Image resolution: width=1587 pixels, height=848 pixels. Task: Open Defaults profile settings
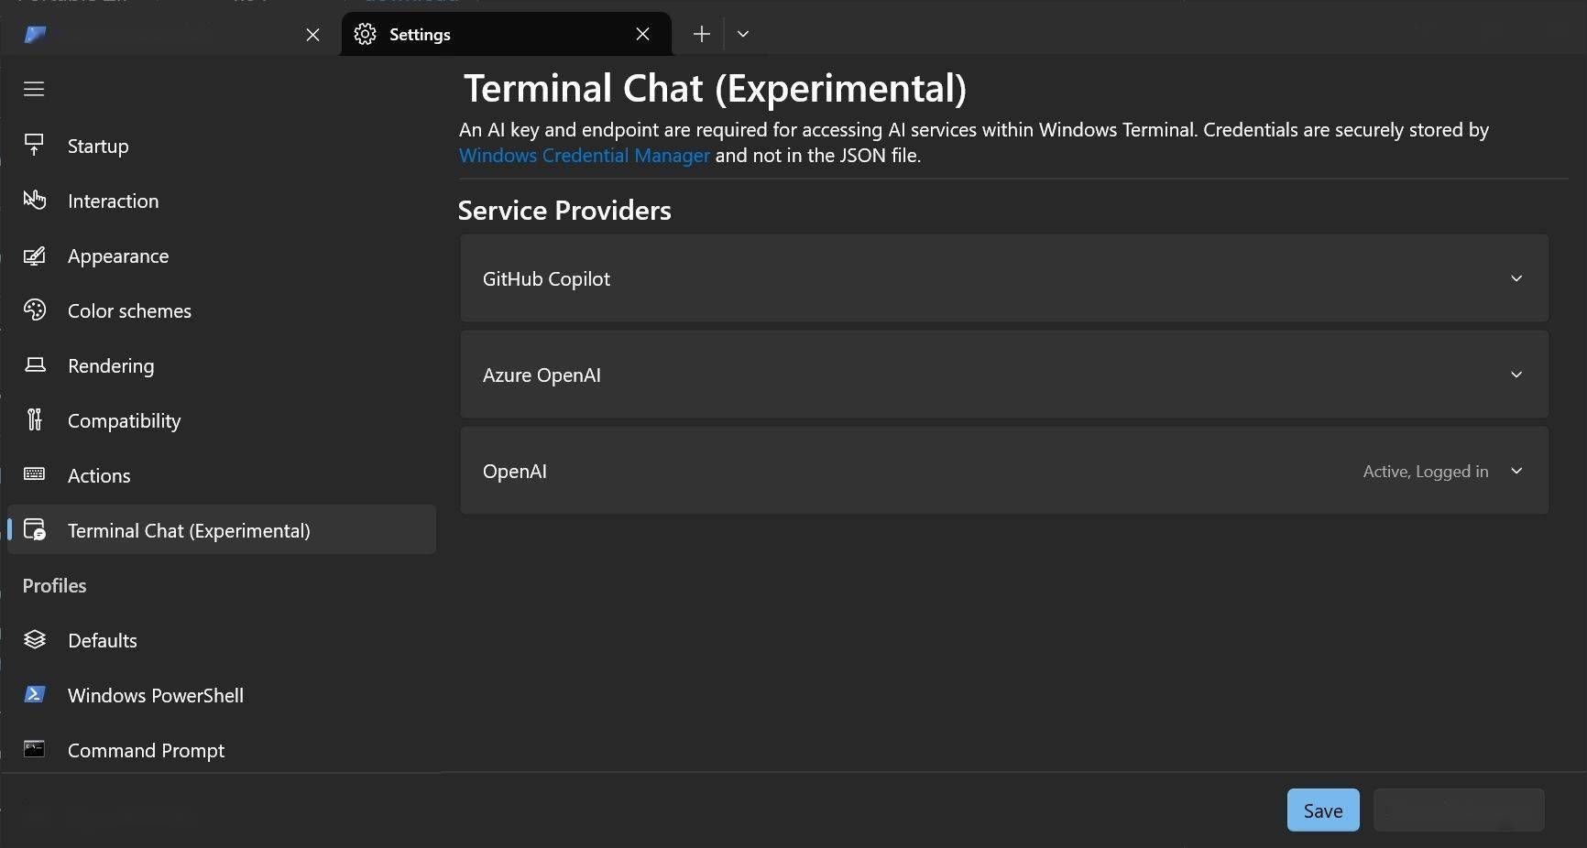pyautogui.click(x=222, y=640)
